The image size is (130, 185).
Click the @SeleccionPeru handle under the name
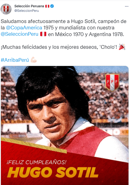[27, 11]
